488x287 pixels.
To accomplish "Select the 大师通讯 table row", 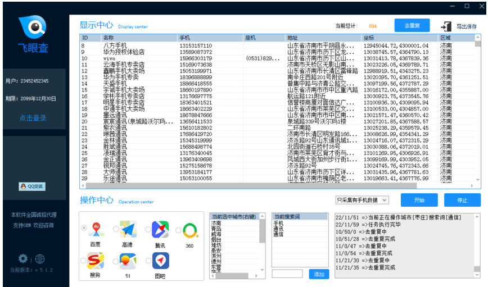I will coord(277,172).
